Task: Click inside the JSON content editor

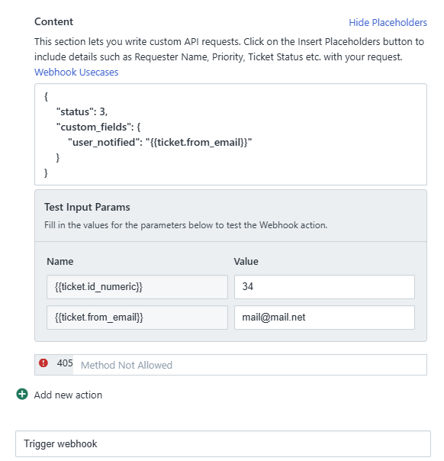Action: point(230,134)
